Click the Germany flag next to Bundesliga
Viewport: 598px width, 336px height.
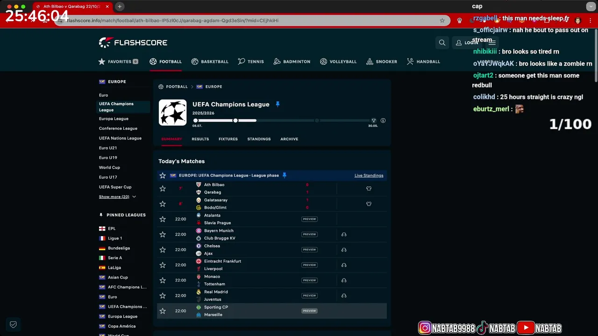(102, 248)
